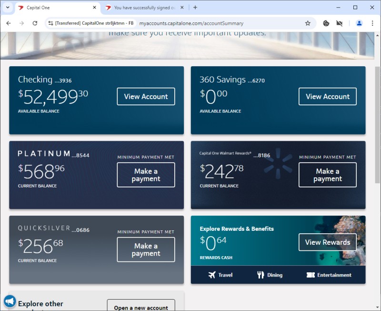Image resolution: width=381 pixels, height=311 pixels.
Task: Click the ticket Entertainment icon
Action: click(x=311, y=275)
